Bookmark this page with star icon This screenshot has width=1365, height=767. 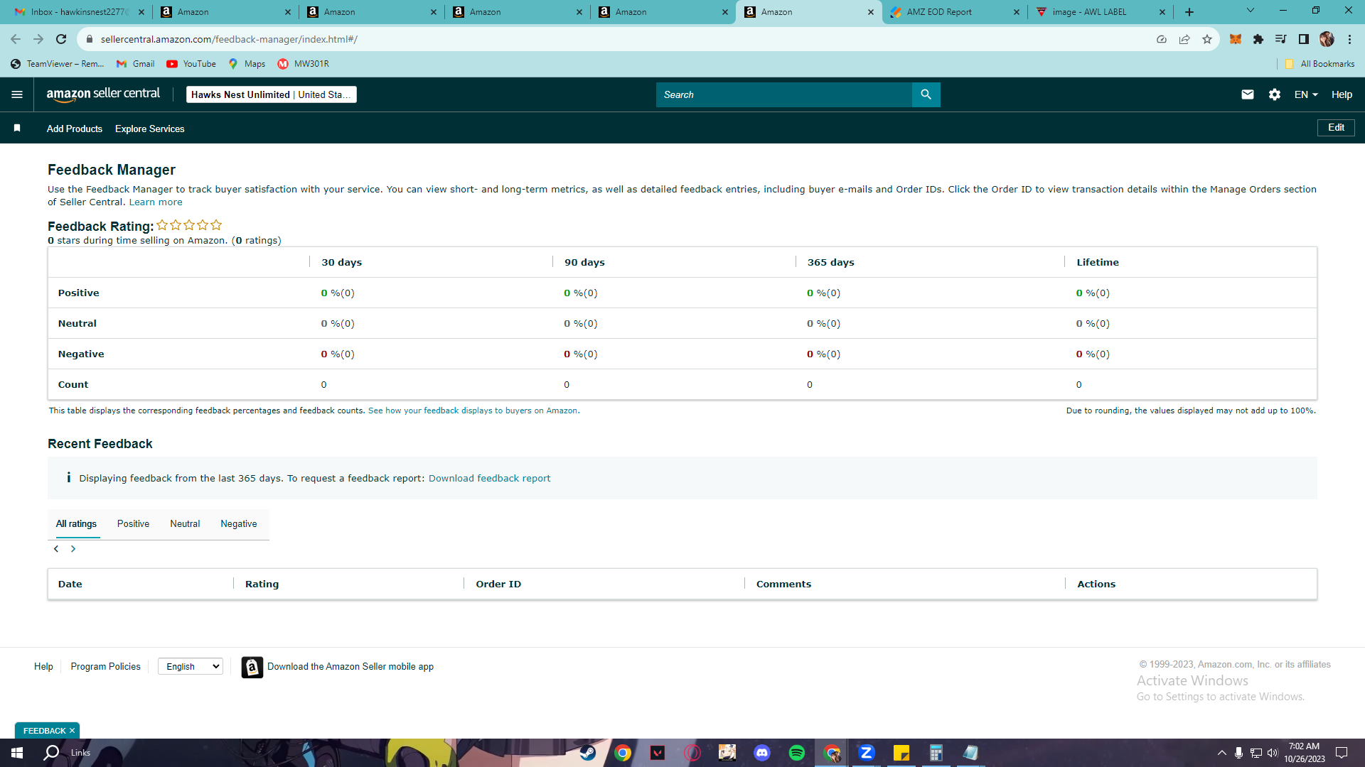tap(1206, 39)
